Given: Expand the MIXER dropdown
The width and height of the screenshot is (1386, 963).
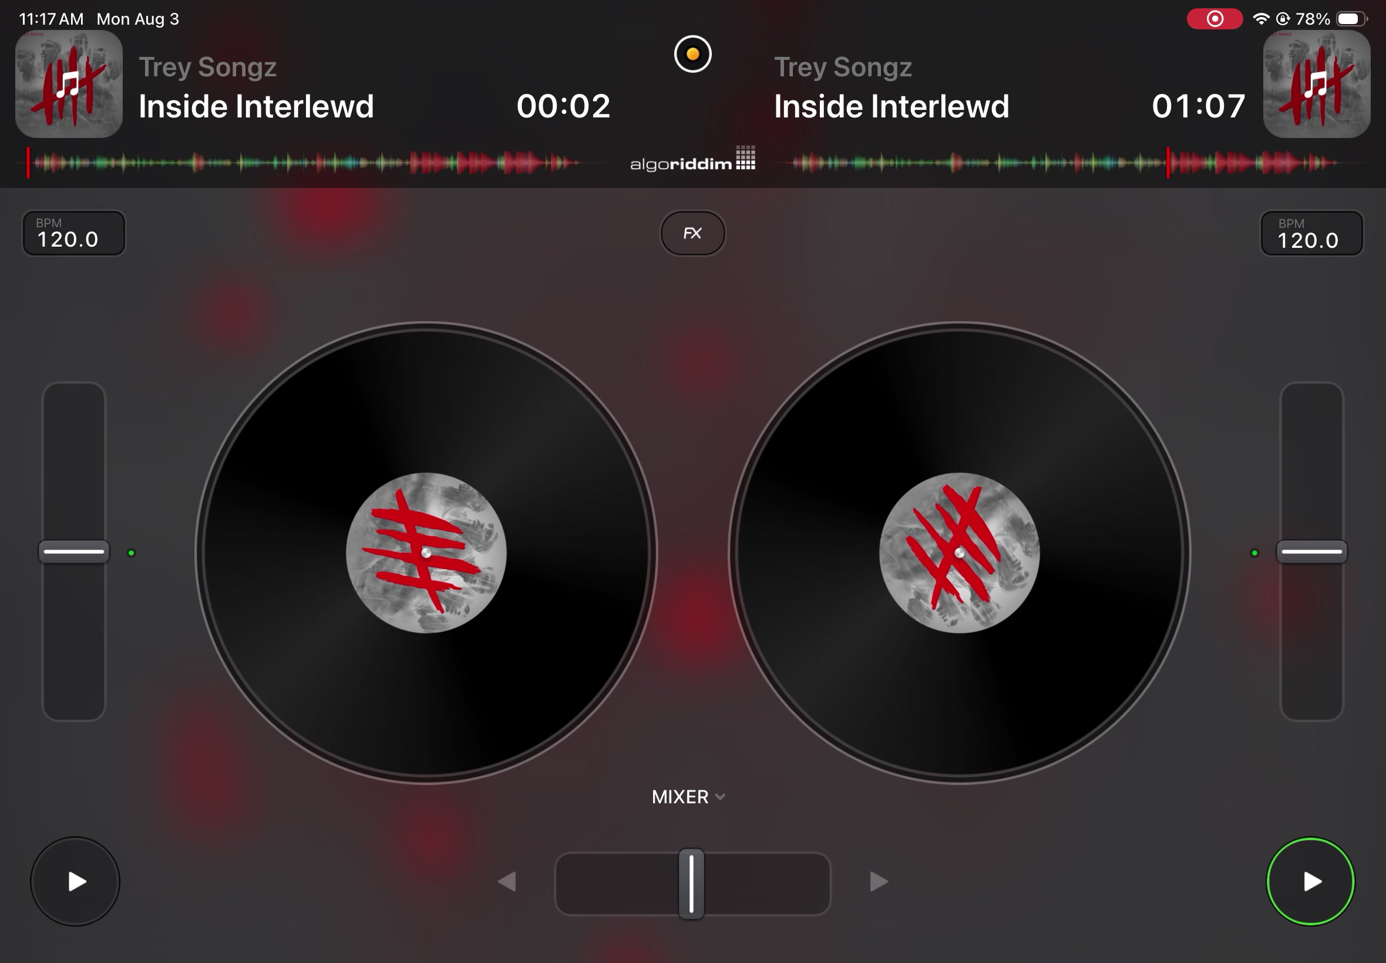Looking at the screenshot, I should pos(688,796).
